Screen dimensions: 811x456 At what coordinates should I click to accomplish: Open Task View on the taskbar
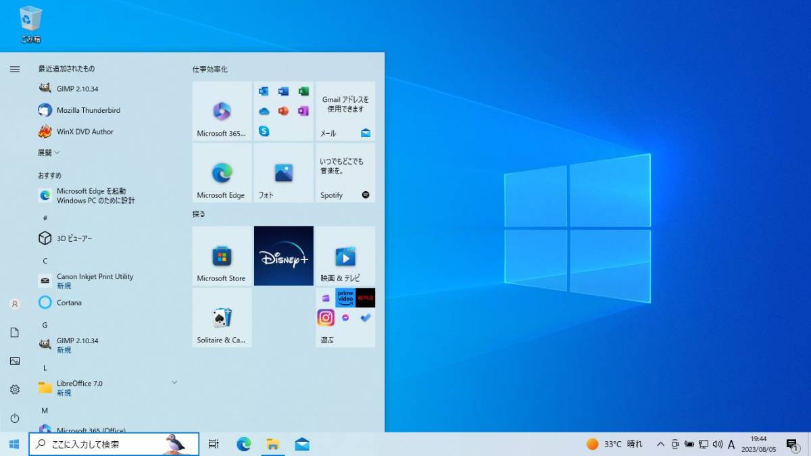[x=214, y=444]
